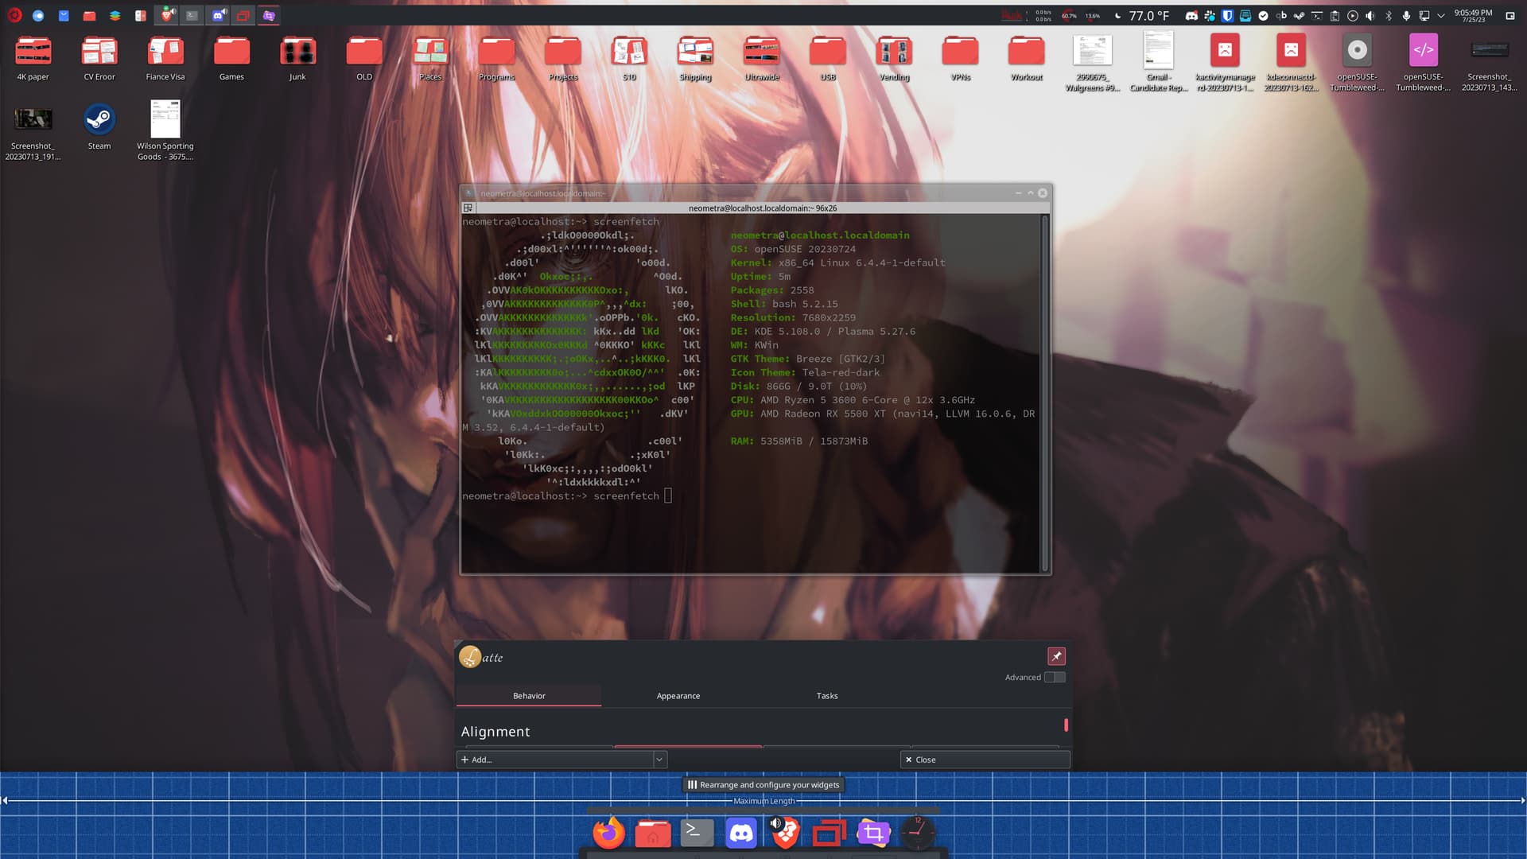
Task: Switch to the Appearance tab
Action: (x=678, y=695)
